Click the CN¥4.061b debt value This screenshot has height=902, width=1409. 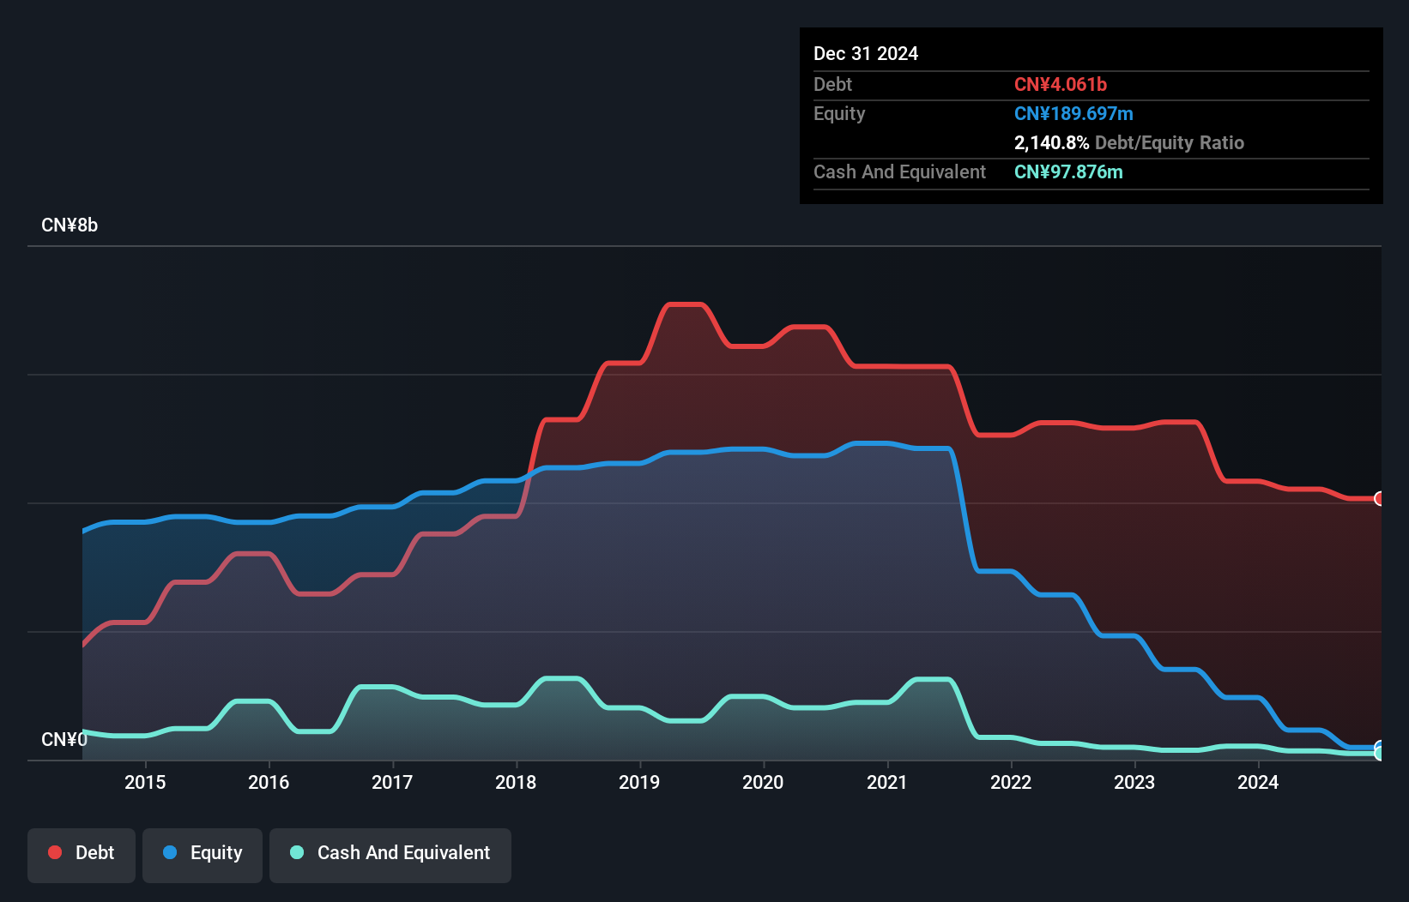pyautogui.click(x=1061, y=84)
